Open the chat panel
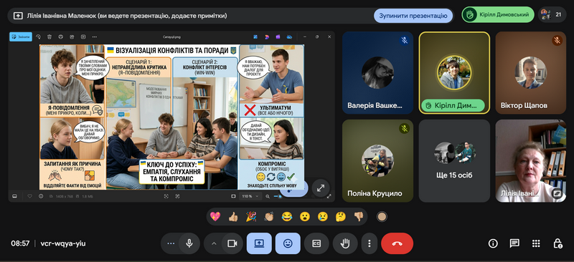 click(x=514, y=243)
